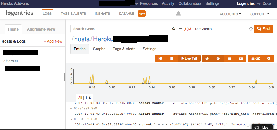Open the gear settings icon in toolbar

point(269,58)
